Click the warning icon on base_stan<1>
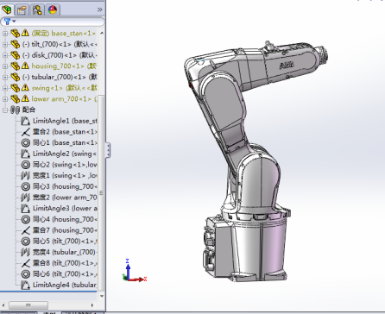The height and width of the screenshot is (314, 385). (x=25, y=33)
